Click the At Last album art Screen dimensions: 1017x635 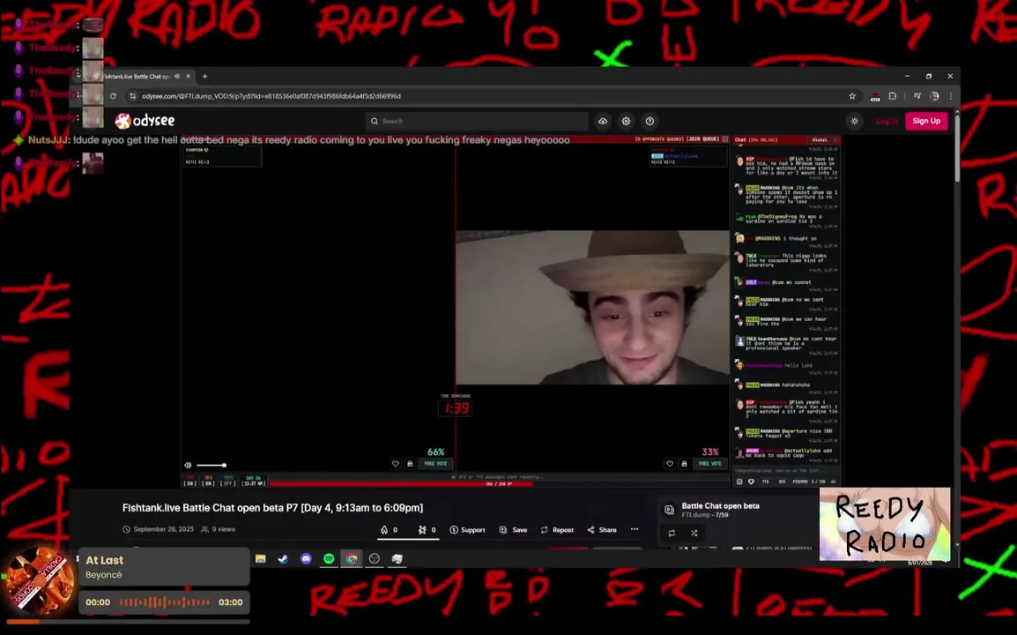point(39,580)
